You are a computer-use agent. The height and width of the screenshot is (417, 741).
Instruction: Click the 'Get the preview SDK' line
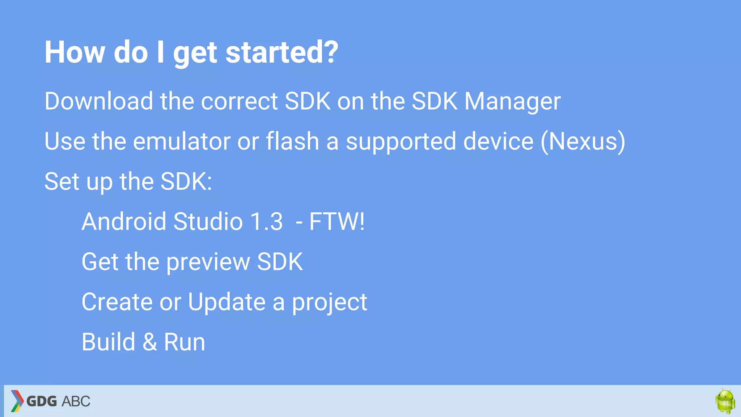tap(192, 262)
